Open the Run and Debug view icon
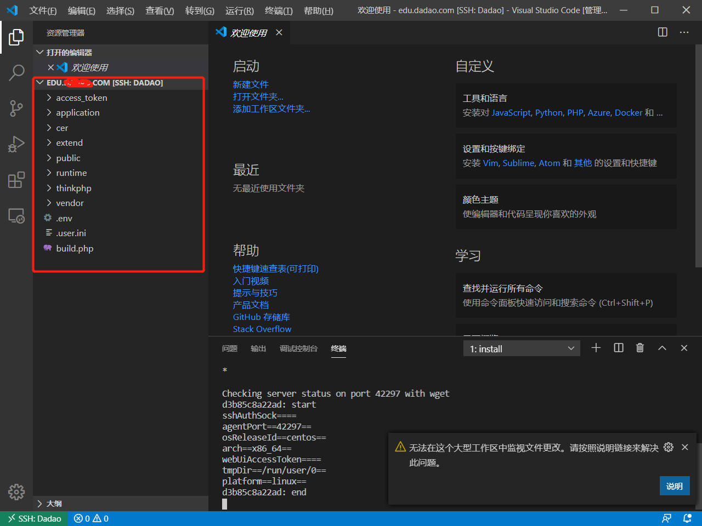This screenshot has height=526, width=702. (16, 144)
